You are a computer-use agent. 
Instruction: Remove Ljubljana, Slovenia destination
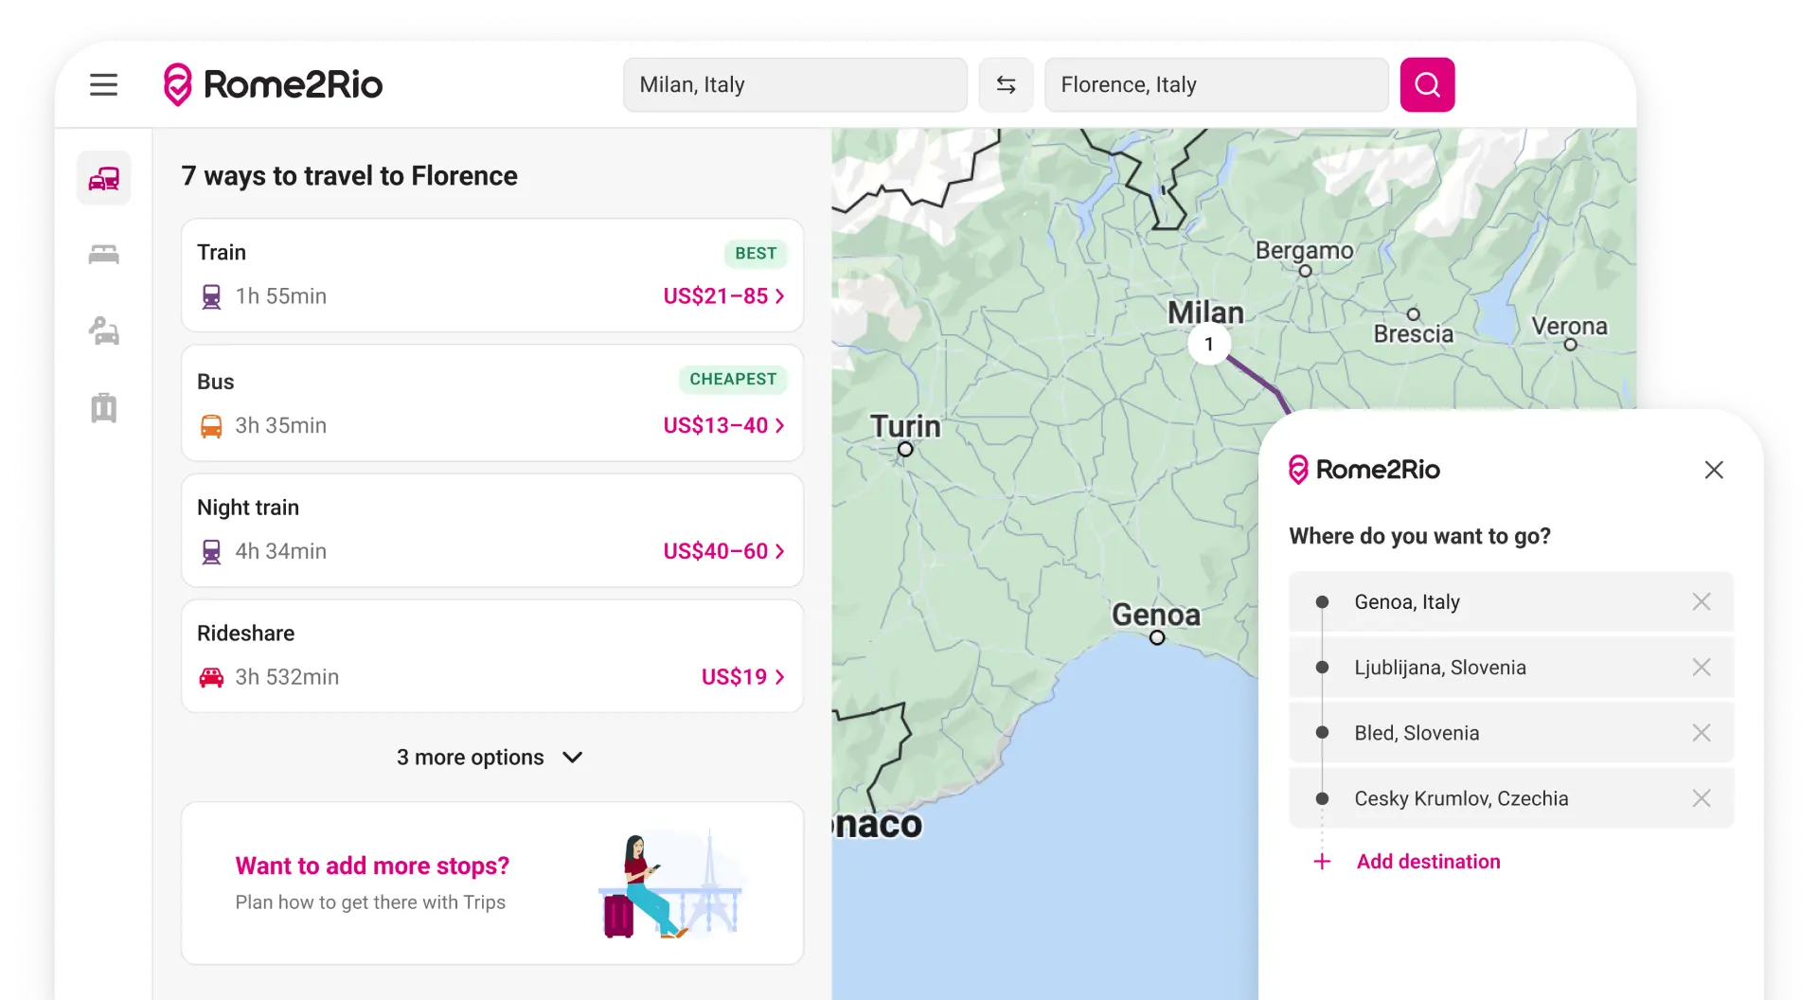point(1702,668)
